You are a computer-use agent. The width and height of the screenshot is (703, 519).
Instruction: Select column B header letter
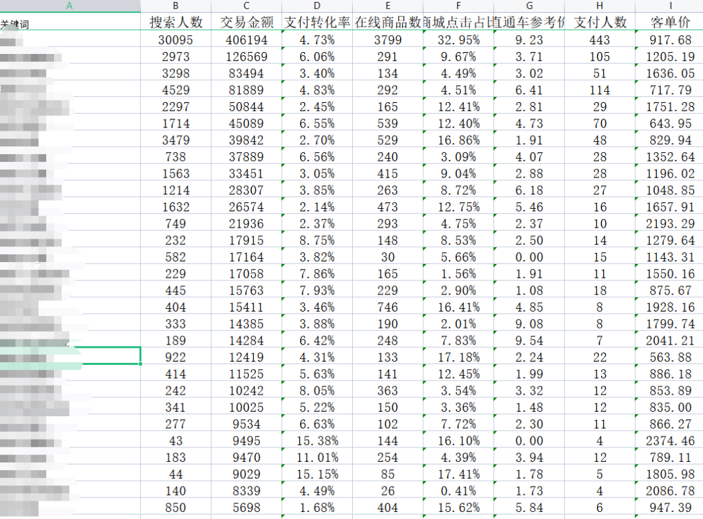click(176, 6)
